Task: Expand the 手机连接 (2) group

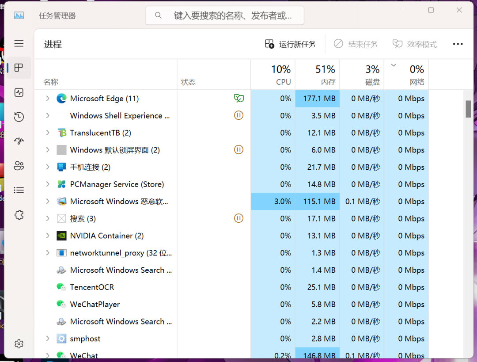Action: click(x=47, y=167)
